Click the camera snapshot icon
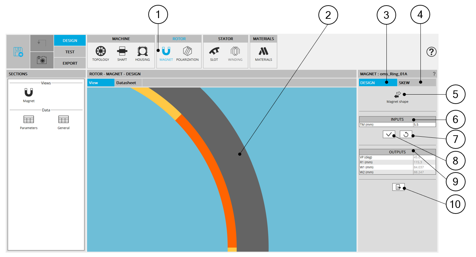 click(x=42, y=60)
